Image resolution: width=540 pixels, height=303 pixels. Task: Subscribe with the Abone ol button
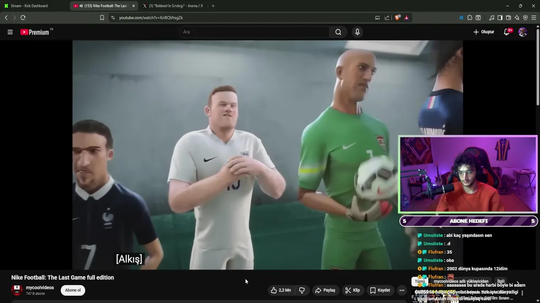coord(73,290)
